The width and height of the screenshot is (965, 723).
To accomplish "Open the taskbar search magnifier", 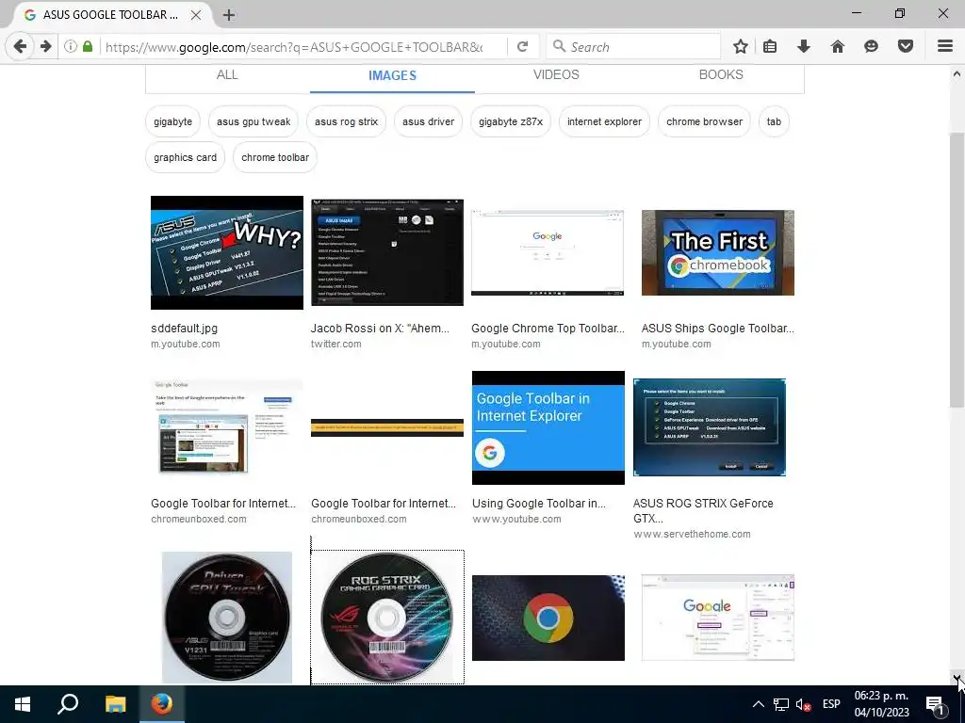I will click(68, 704).
